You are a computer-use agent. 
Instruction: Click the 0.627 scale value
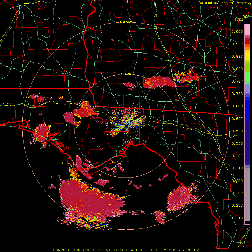237,119
